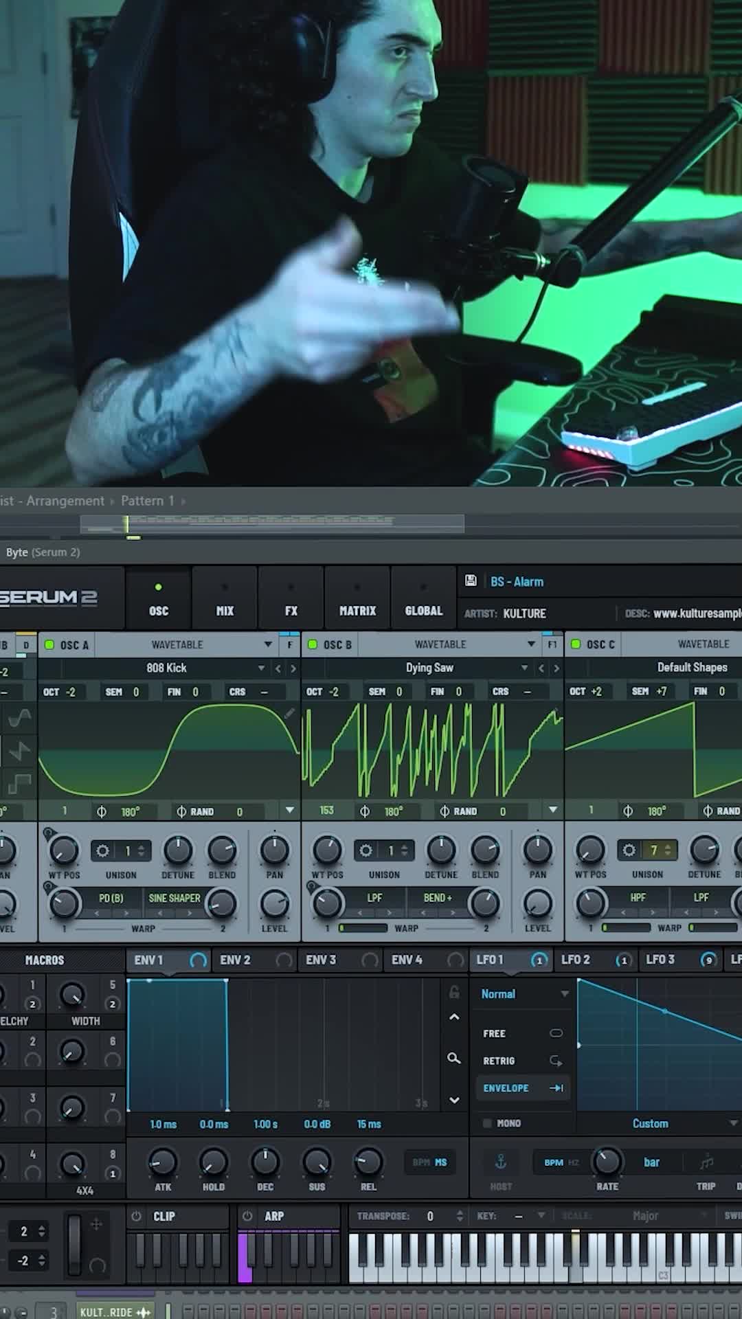Open OSC A unison settings gear

tap(102, 850)
